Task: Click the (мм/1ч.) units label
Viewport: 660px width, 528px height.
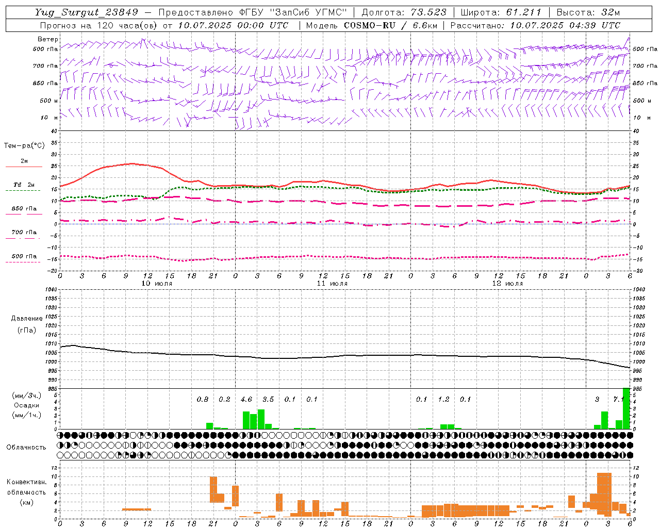Action: (x=27, y=415)
